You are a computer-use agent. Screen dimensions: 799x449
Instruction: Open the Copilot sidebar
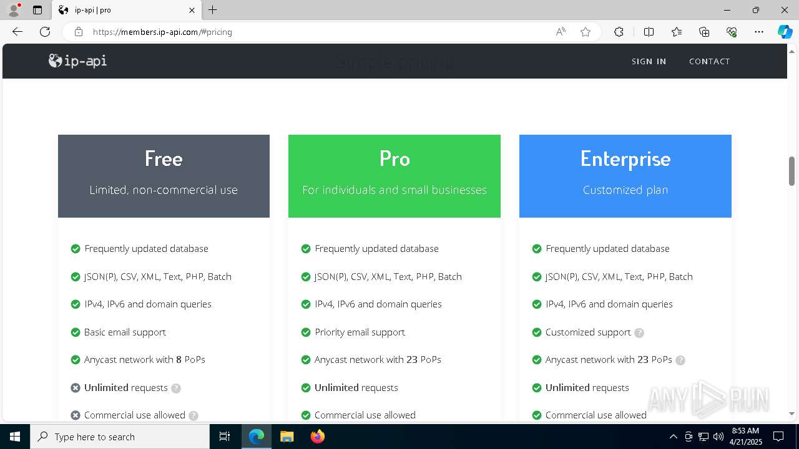pos(785,32)
